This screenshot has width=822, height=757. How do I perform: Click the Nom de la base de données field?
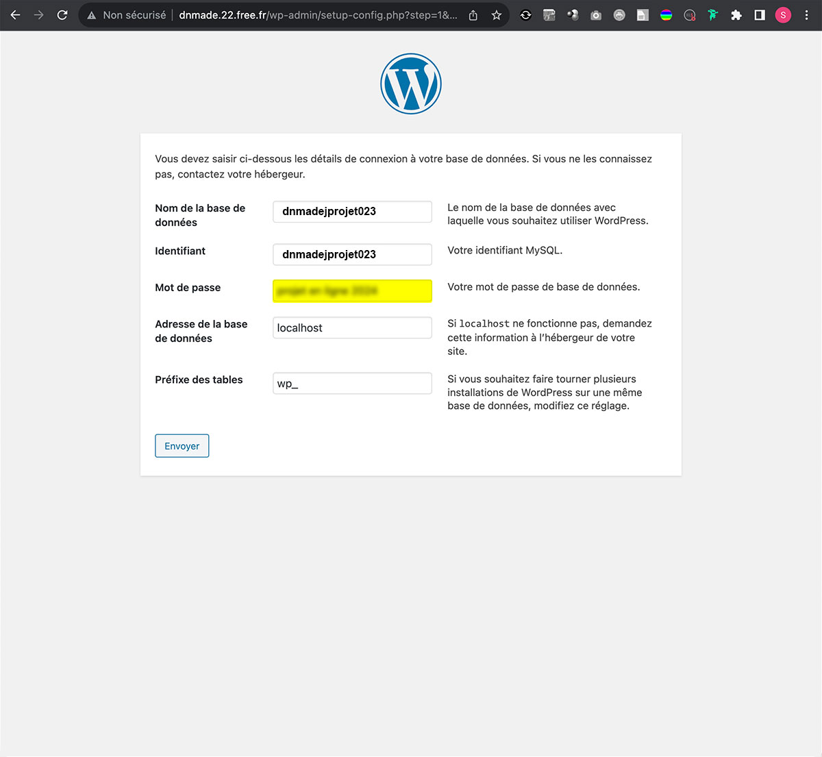(x=352, y=212)
